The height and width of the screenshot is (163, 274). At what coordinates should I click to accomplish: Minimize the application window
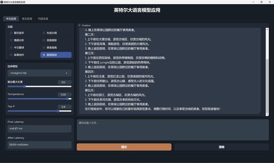(253, 2)
